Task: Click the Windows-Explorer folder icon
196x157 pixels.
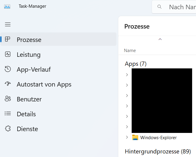Action: coord(136,137)
